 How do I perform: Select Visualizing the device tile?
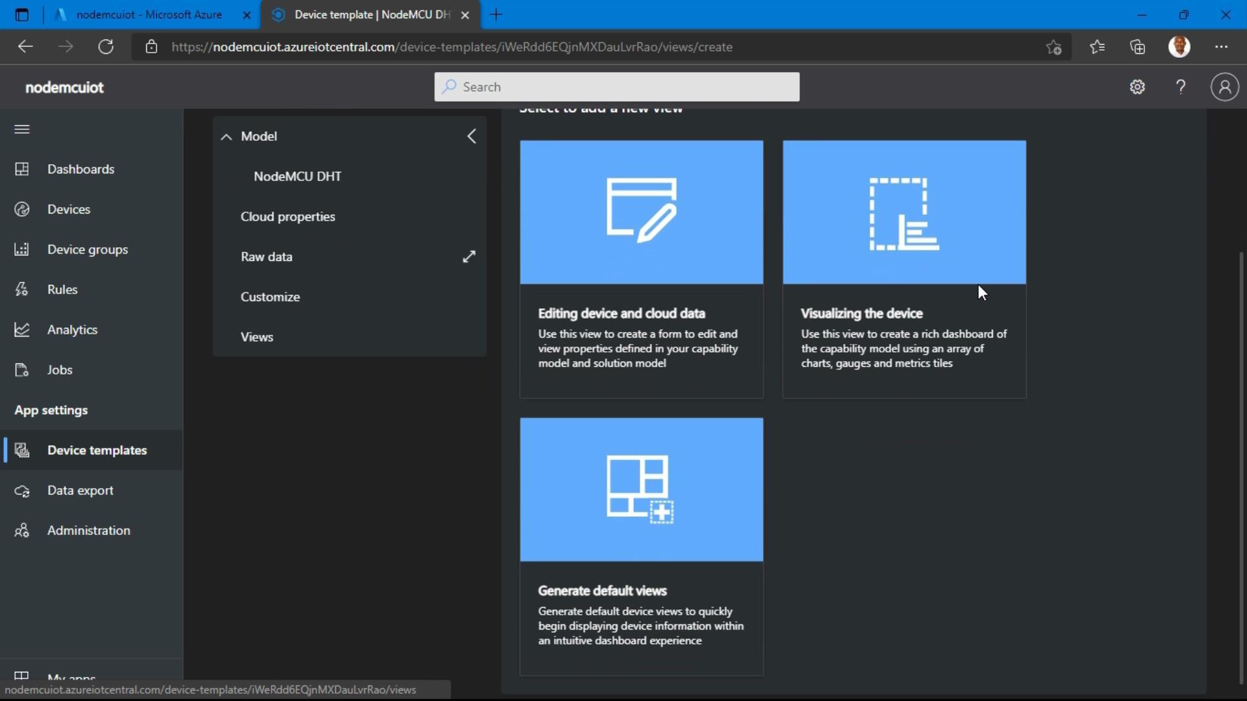point(904,269)
